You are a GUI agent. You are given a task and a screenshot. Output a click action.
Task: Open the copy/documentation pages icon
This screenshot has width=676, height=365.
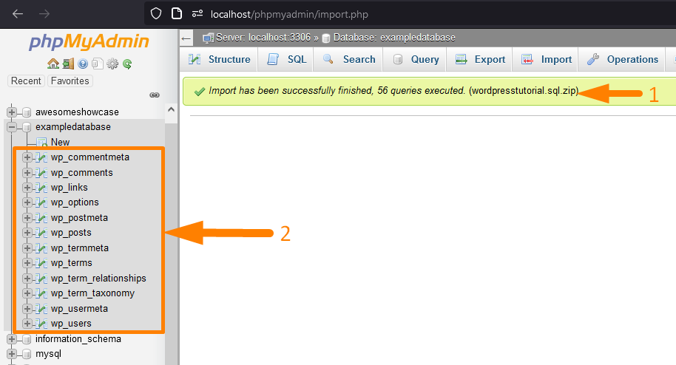[98, 64]
